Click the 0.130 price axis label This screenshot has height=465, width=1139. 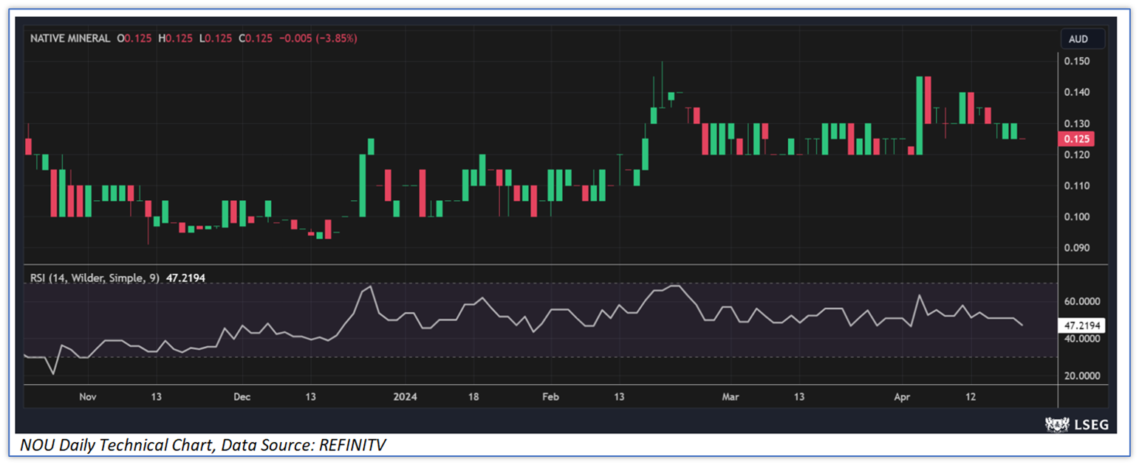click(1076, 123)
